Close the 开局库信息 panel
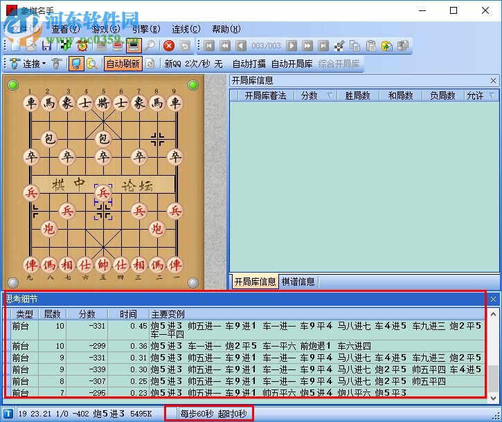Viewport: 502px width, 422px height. [x=493, y=81]
